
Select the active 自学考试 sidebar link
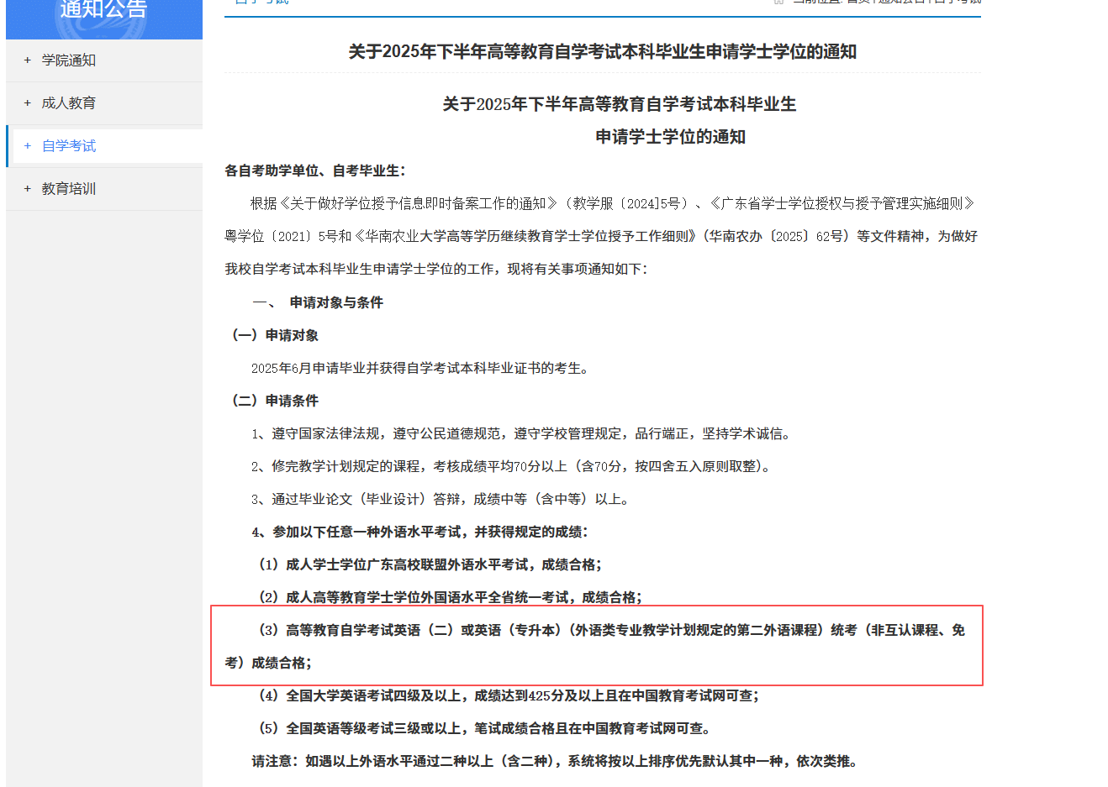[69, 146]
